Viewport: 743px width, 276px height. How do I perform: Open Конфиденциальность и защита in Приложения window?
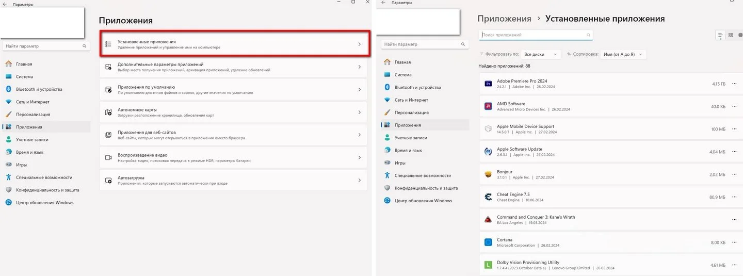click(x=46, y=190)
